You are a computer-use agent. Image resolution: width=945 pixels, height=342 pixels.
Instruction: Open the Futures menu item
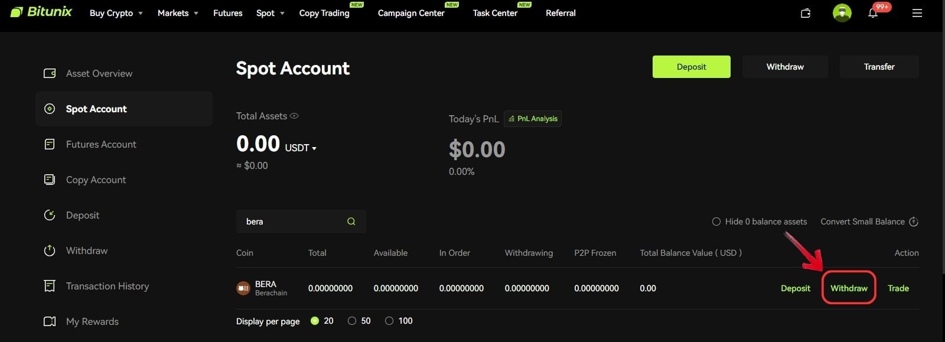click(228, 13)
